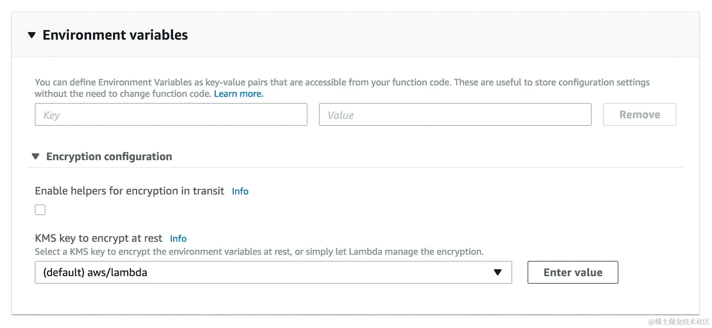Open Info link beside encryption in transit
The height and width of the screenshot is (328, 712).
pyautogui.click(x=240, y=191)
